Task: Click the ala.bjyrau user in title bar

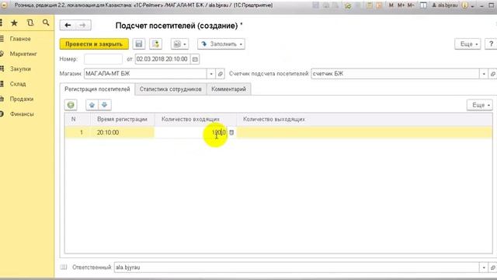Action: coord(445,5)
